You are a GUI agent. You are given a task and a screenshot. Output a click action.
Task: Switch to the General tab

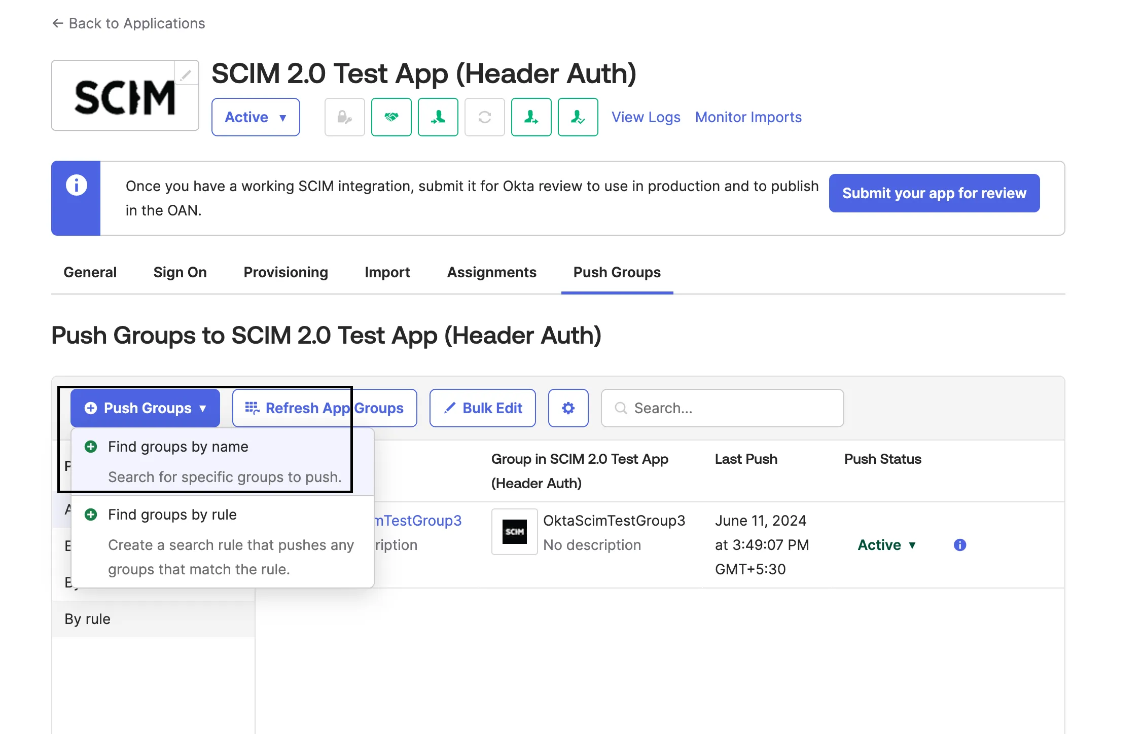(90, 272)
